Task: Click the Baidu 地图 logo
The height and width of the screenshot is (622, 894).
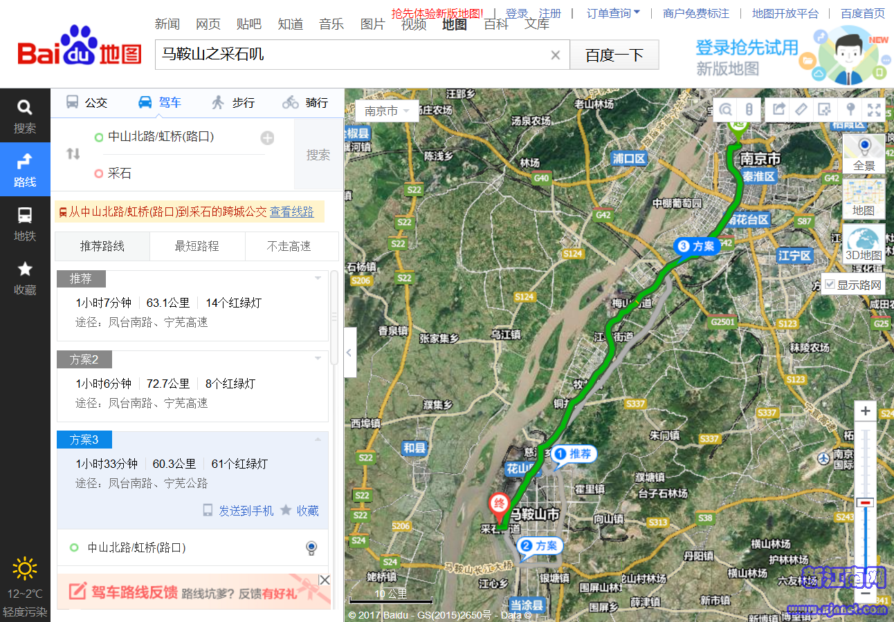Action: 80,47
